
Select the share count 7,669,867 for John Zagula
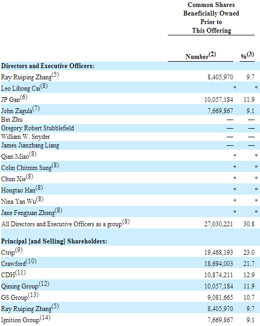click(x=220, y=110)
